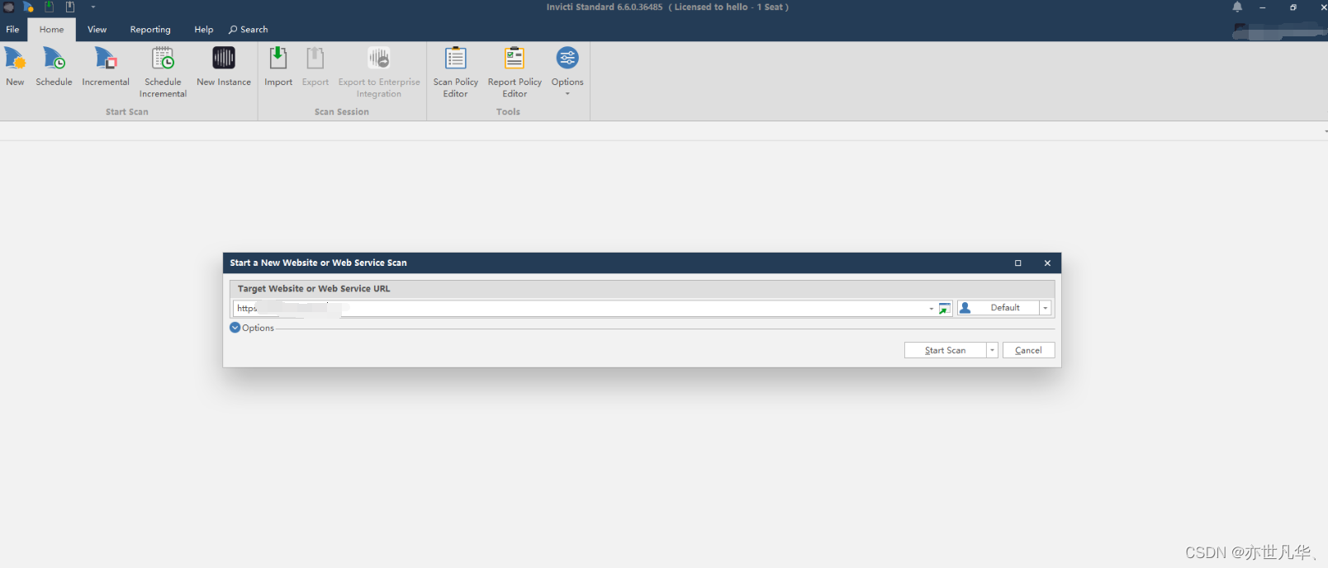Viewport: 1328px width, 568px height.
Task: Restore down the Invicti window
Action: tap(1293, 7)
